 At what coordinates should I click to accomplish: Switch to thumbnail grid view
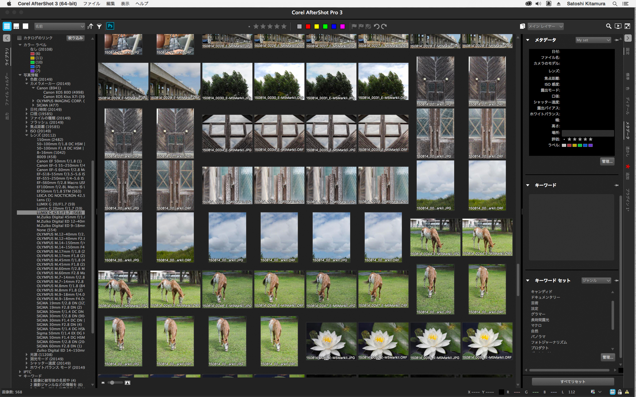(7, 26)
